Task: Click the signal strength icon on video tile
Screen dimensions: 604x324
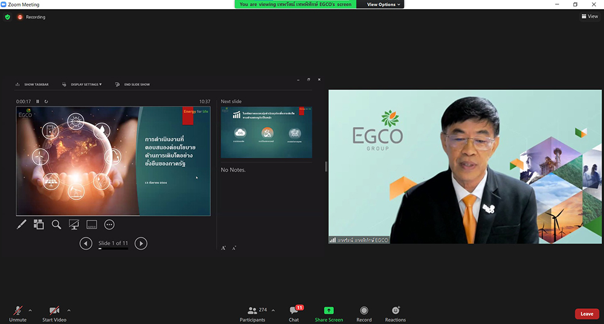Action: coord(332,240)
